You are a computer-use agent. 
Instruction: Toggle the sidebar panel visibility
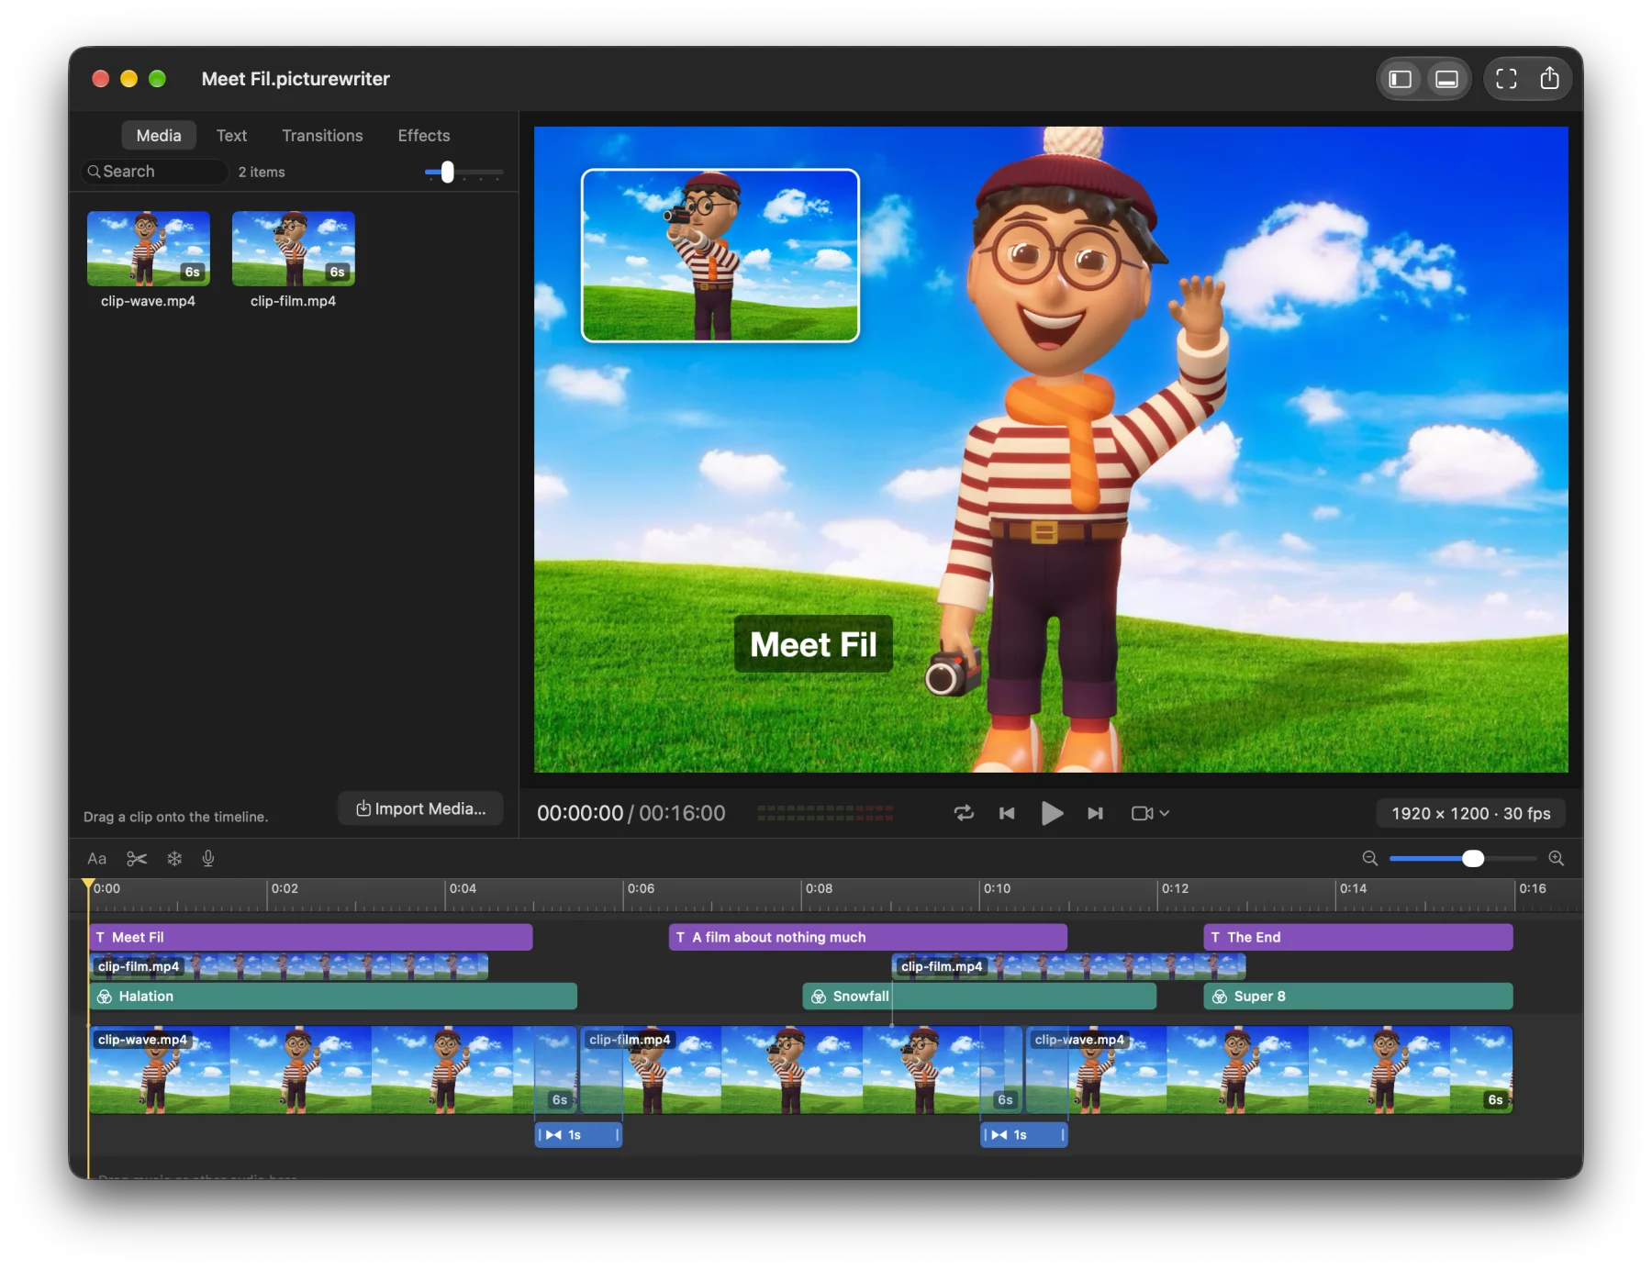[x=1401, y=79]
